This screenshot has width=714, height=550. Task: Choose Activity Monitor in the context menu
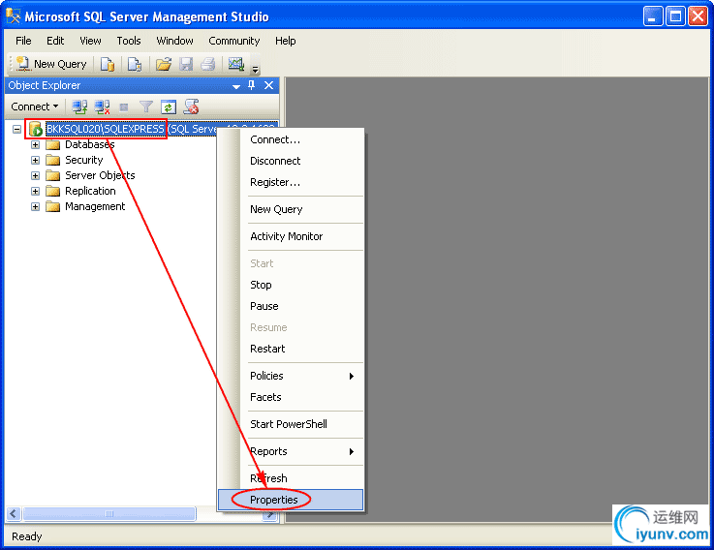coord(291,236)
